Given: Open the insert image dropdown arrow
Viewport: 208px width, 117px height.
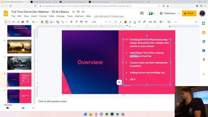Looking at the screenshot, I should [x=54, y=22].
